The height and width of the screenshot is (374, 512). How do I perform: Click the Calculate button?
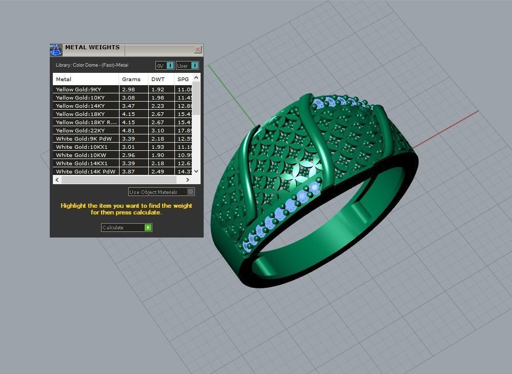[127, 227]
